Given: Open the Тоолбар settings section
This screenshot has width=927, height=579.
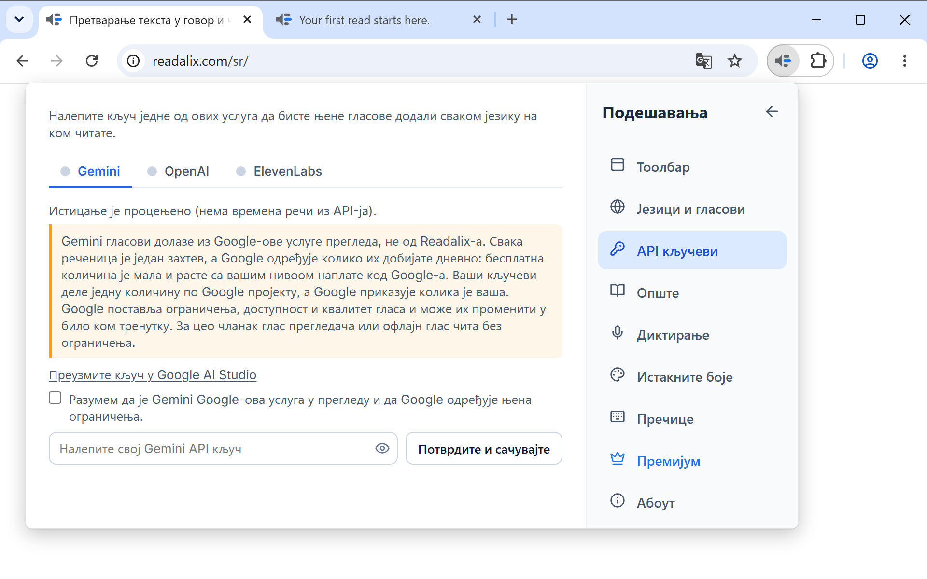Looking at the screenshot, I should 692,167.
